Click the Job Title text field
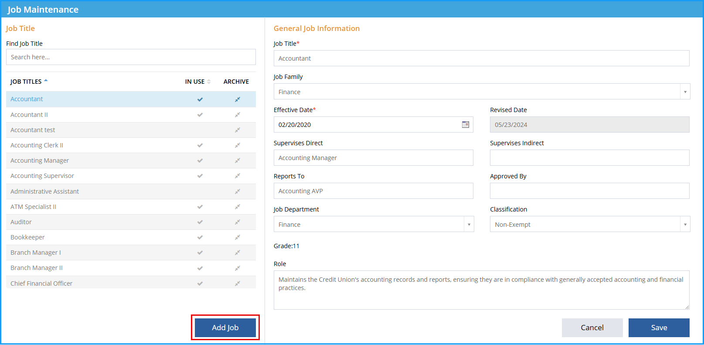The width and height of the screenshot is (704, 345). pos(482,58)
